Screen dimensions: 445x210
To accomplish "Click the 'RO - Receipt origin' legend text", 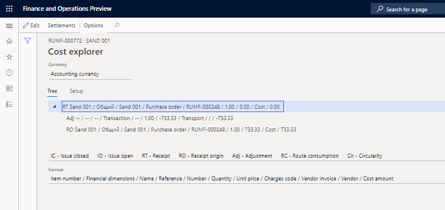I will [201, 156].
